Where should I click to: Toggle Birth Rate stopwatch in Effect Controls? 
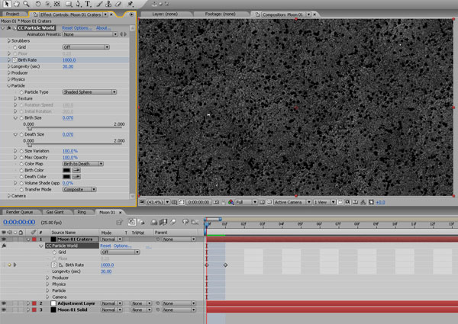click(15, 59)
